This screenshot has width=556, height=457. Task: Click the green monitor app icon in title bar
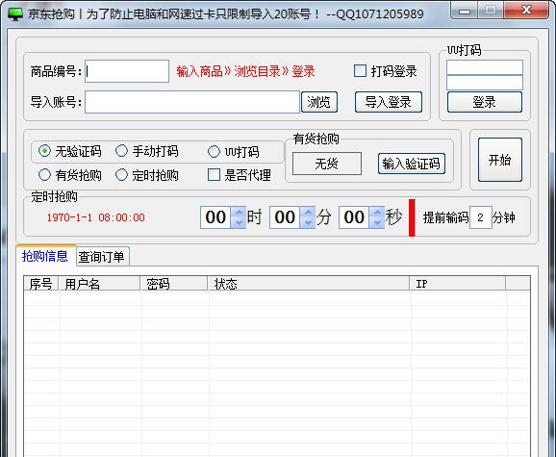coord(15,14)
